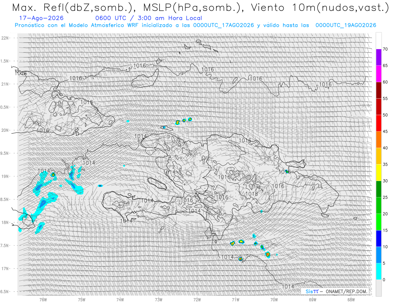
Task: Click the colorbar tick label '45'
Action: pos(385,132)
